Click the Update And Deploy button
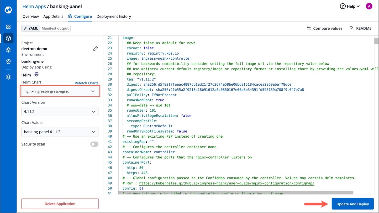 pyautogui.click(x=352, y=204)
